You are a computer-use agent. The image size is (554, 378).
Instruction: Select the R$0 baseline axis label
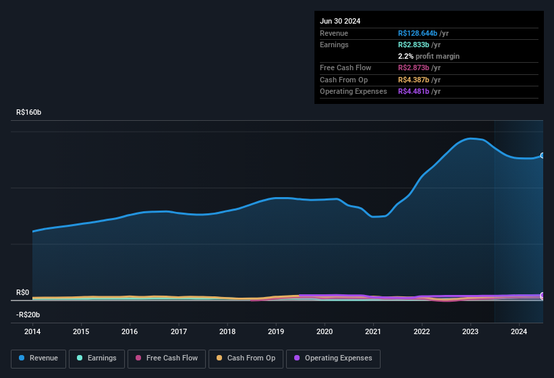click(x=23, y=293)
